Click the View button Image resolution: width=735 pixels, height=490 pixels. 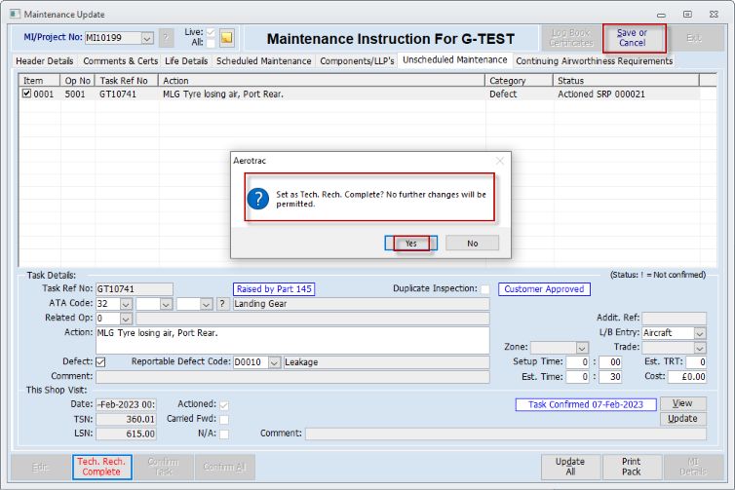pyautogui.click(x=682, y=403)
